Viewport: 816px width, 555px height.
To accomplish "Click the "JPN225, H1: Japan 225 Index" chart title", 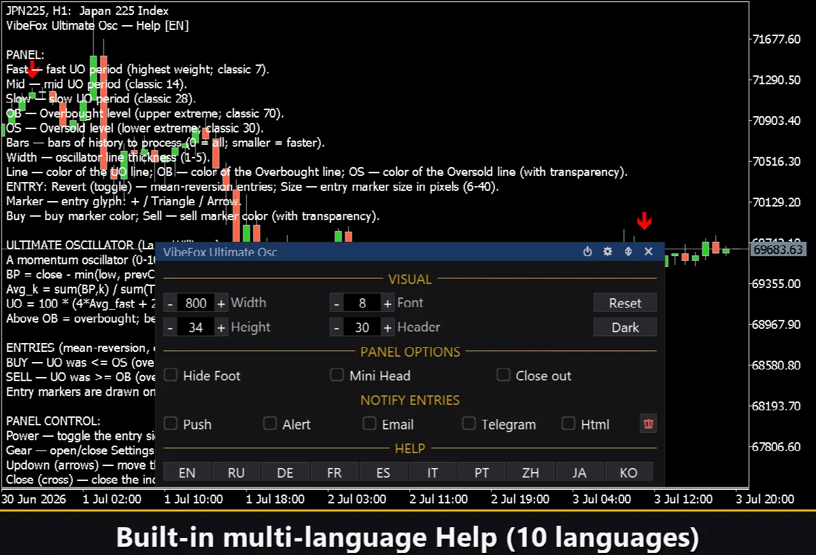I will [87, 11].
